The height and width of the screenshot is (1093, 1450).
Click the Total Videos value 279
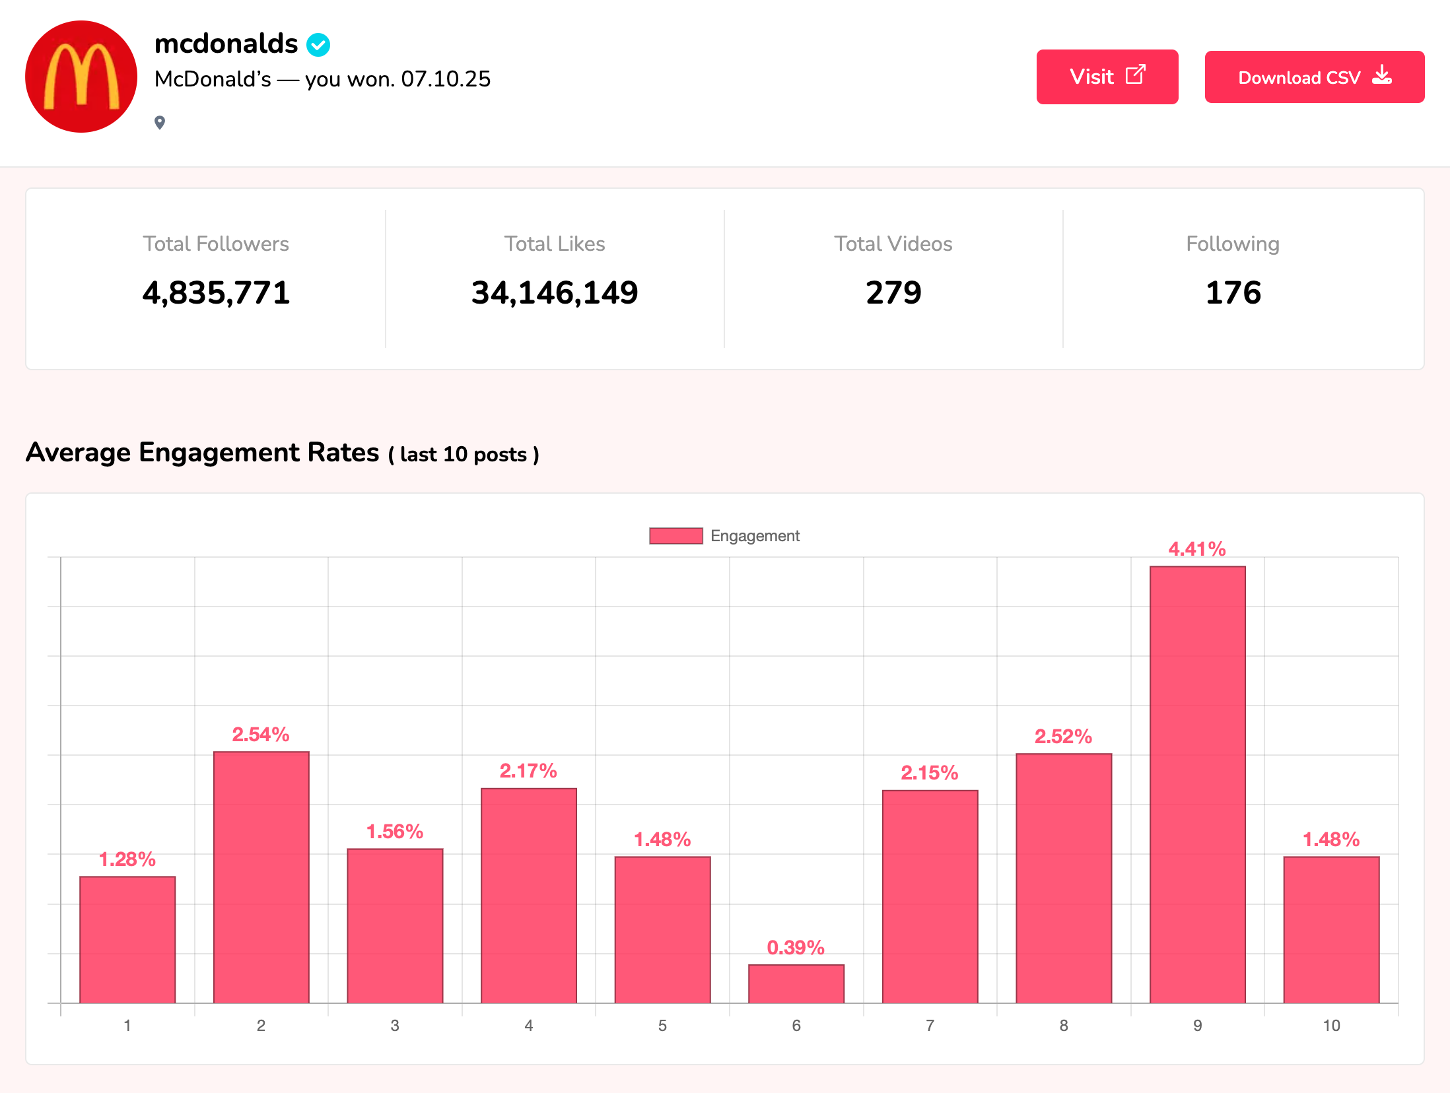[x=893, y=292]
